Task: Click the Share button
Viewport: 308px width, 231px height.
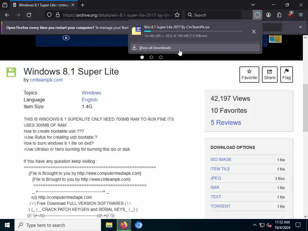Action: click(270, 75)
